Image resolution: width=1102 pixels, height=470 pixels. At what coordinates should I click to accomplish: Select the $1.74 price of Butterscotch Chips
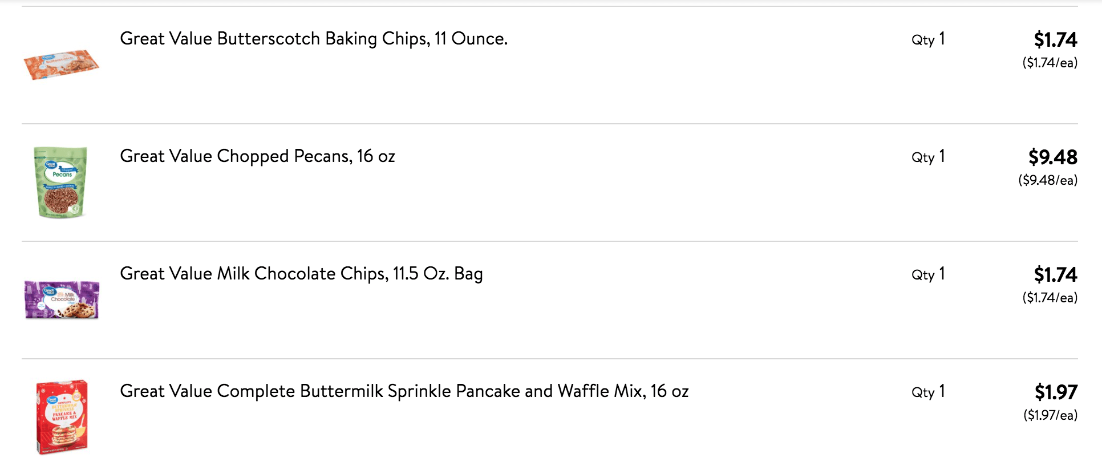(x=1055, y=39)
